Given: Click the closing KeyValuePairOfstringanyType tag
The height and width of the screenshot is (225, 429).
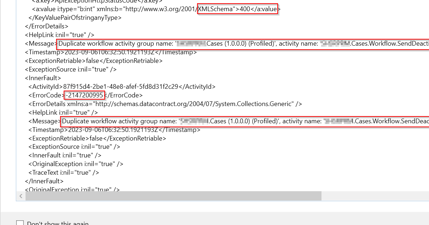Looking at the screenshot, I should [75, 18].
